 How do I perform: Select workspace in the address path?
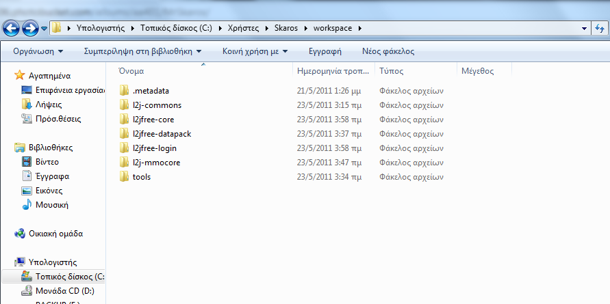coord(333,28)
